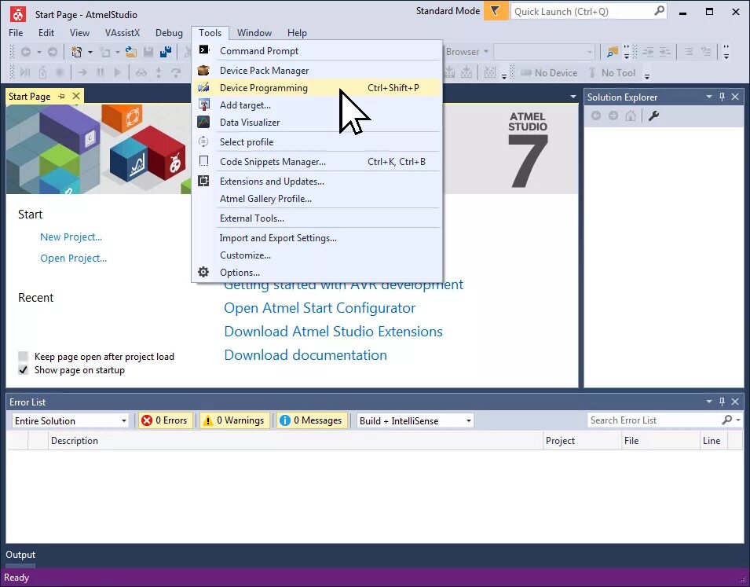Image resolution: width=750 pixels, height=587 pixels.
Task: Click the Error List search magnifier icon
Action: point(727,420)
